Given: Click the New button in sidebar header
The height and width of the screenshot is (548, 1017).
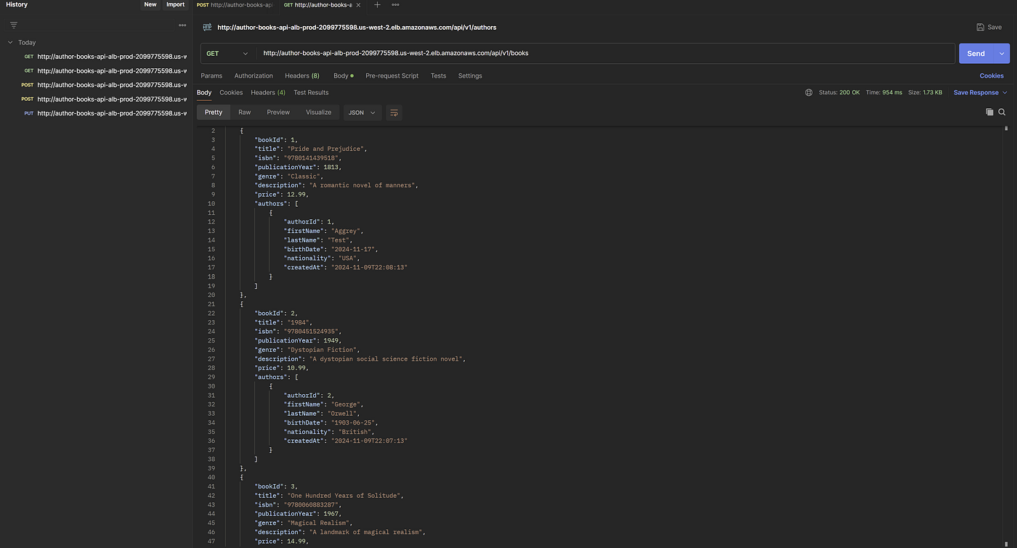Looking at the screenshot, I should click(150, 4).
